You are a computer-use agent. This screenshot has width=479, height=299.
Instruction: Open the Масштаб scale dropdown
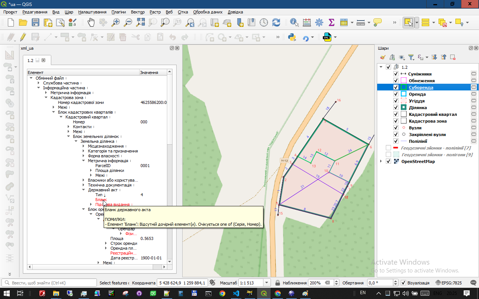[x=267, y=283]
